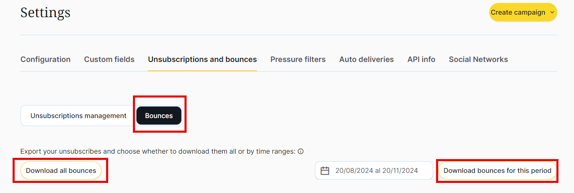Click the end date 20/11/2024
Screen dimensions: 574x193
click(x=400, y=171)
